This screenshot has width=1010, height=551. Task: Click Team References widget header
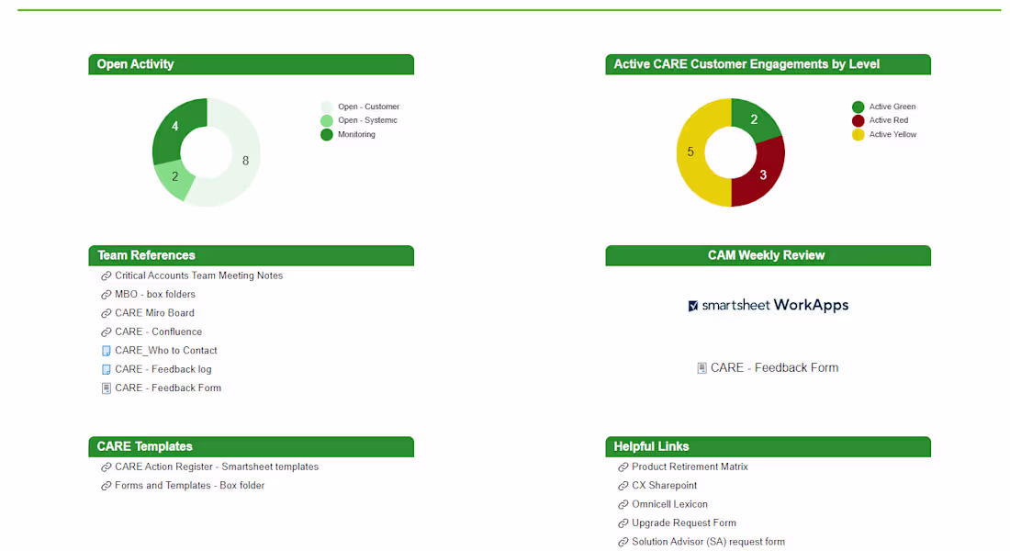[x=252, y=255]
